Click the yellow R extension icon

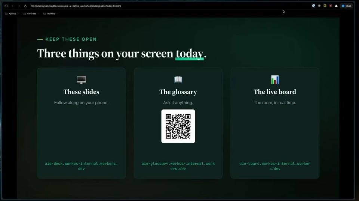pos(325,6)
